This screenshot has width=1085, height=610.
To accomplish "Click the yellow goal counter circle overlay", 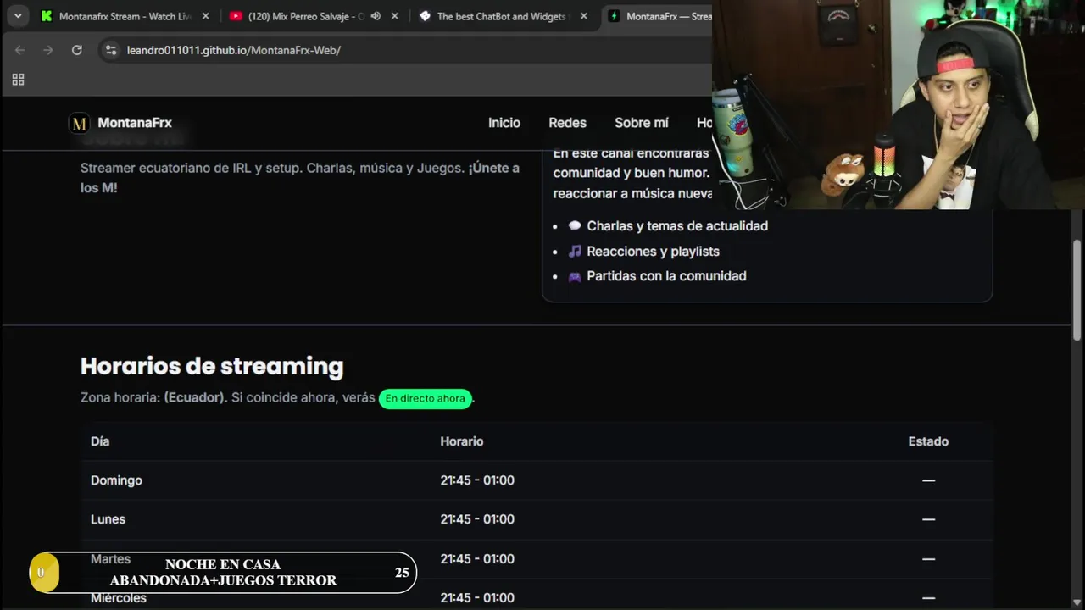I will coord(44,573).
